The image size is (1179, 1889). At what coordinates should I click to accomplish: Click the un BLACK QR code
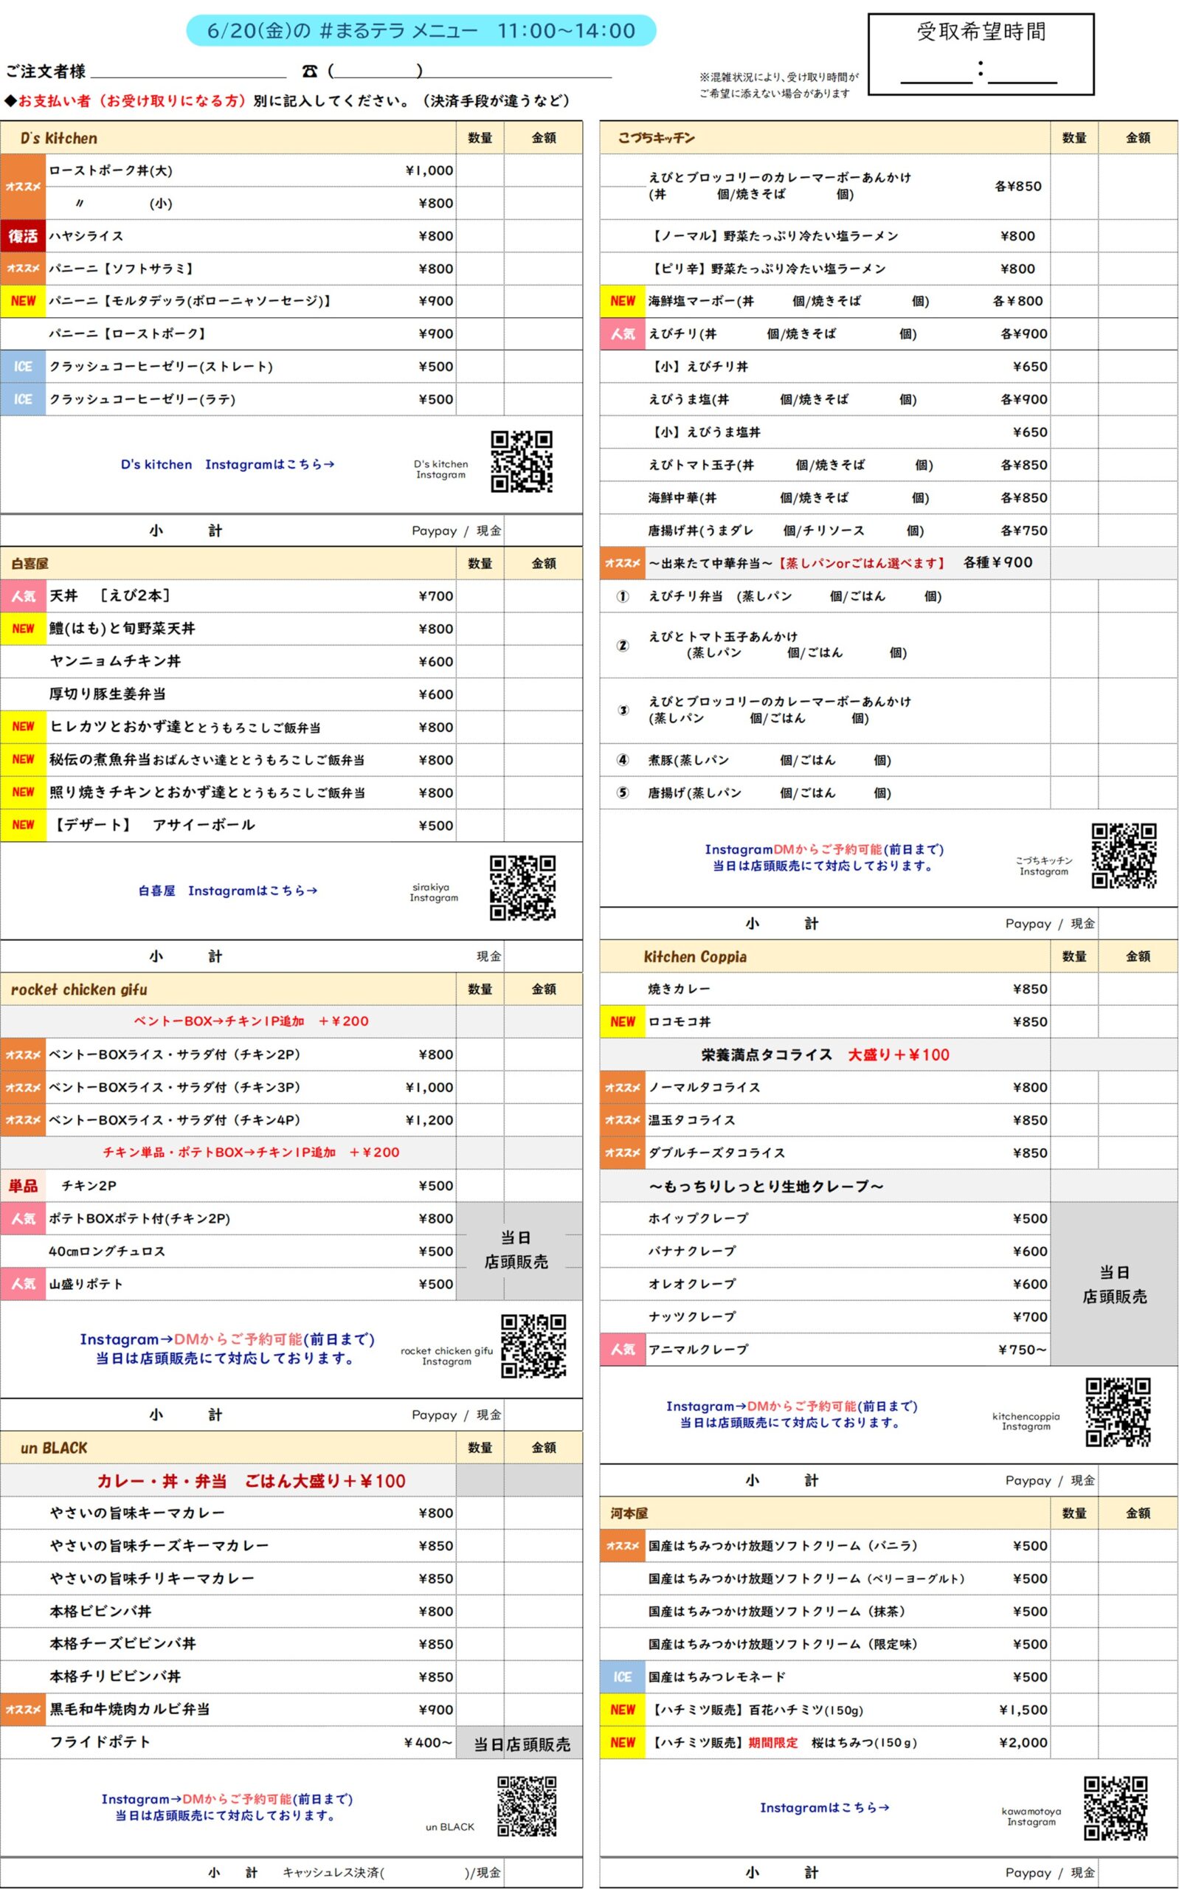[527, 1806]
